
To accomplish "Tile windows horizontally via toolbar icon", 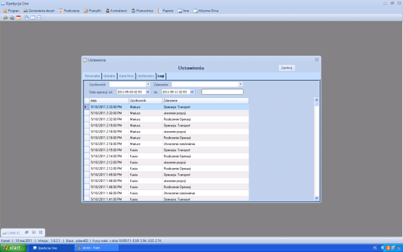I will (x=40, y=17).
